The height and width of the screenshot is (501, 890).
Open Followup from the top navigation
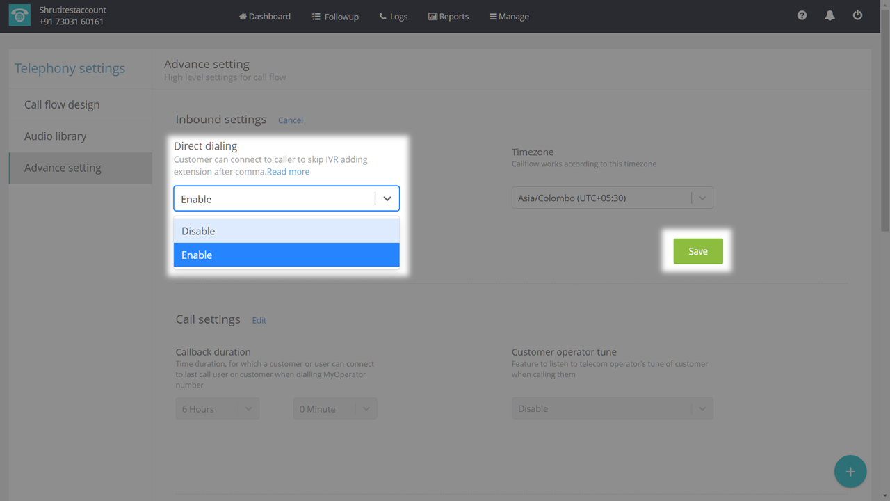335,16
